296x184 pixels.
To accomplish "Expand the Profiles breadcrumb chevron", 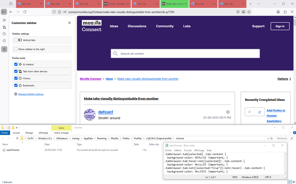I will pyautogui.click(x=143, y=138).
